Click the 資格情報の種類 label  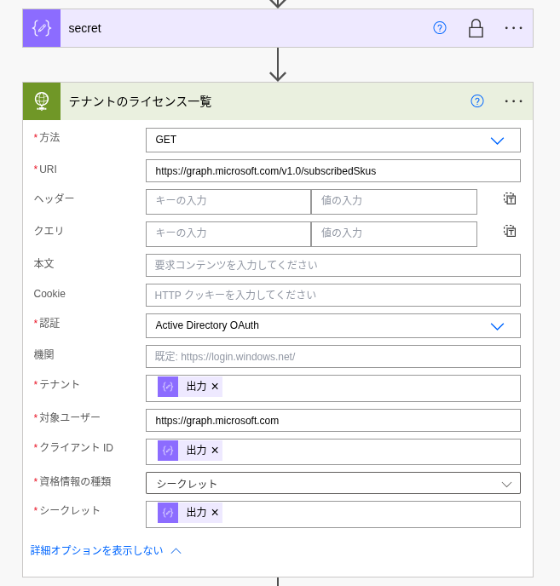click(75, 481)
